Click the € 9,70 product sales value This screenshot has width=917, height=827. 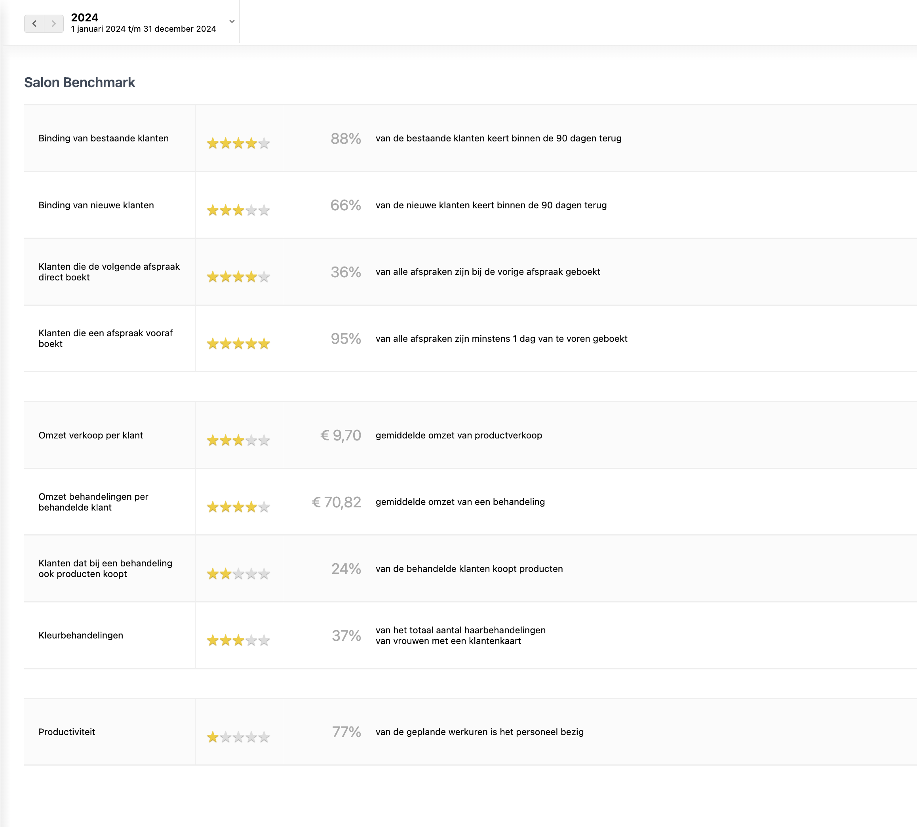pyautogui.click(x=341, y=435)
